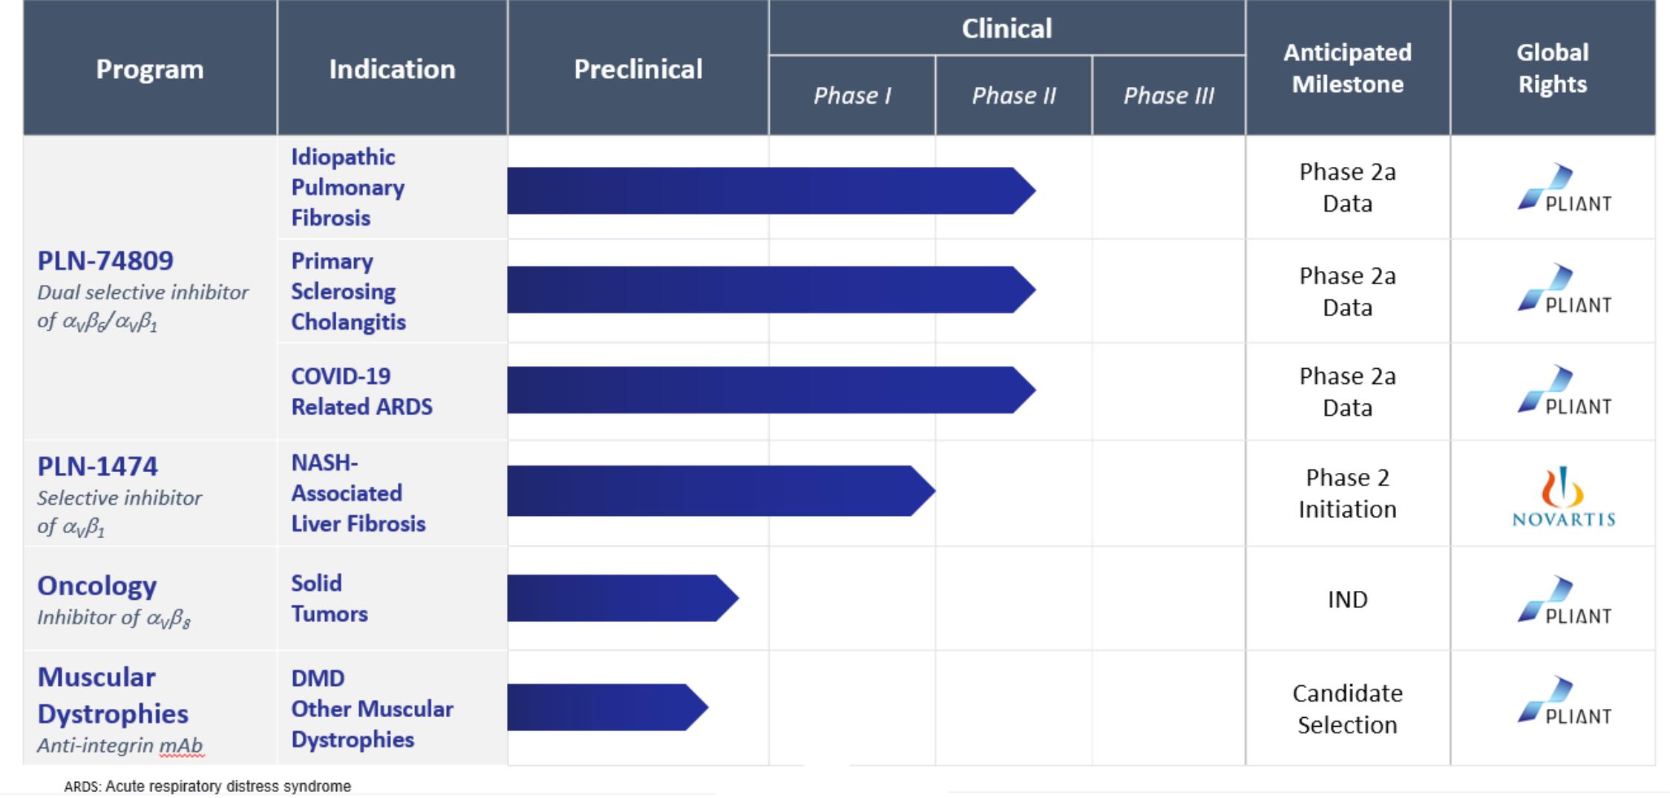The image size is (1670, 798).
Task: Click the Pliant logo in the Idiopathic Pulmonary Fibrosis row
Action: [x=1564, y=188]
